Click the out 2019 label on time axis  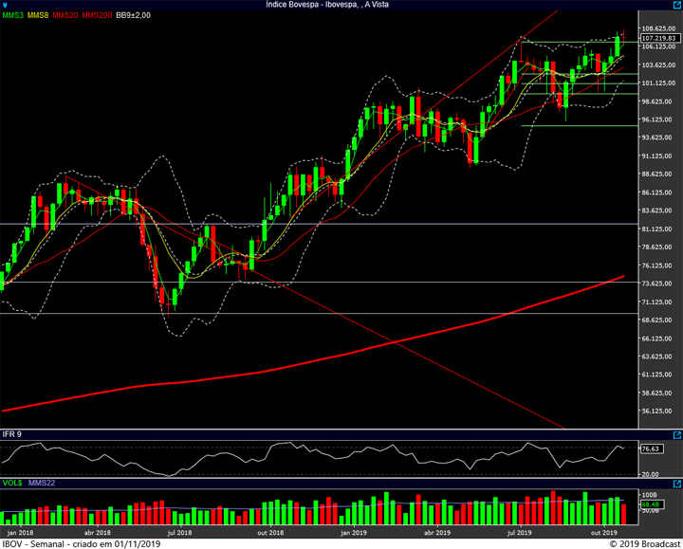click(604, 534)
